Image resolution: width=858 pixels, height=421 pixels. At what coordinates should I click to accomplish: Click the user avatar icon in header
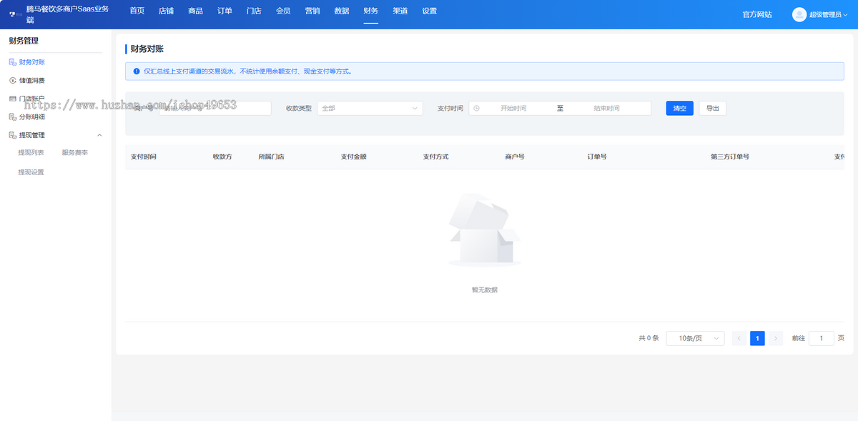(x=799, y=14)
